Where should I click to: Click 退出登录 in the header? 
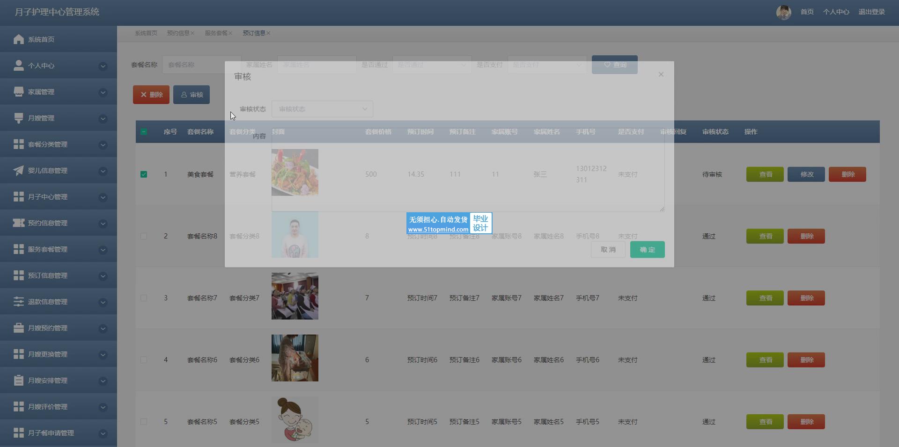pos(872,12)
